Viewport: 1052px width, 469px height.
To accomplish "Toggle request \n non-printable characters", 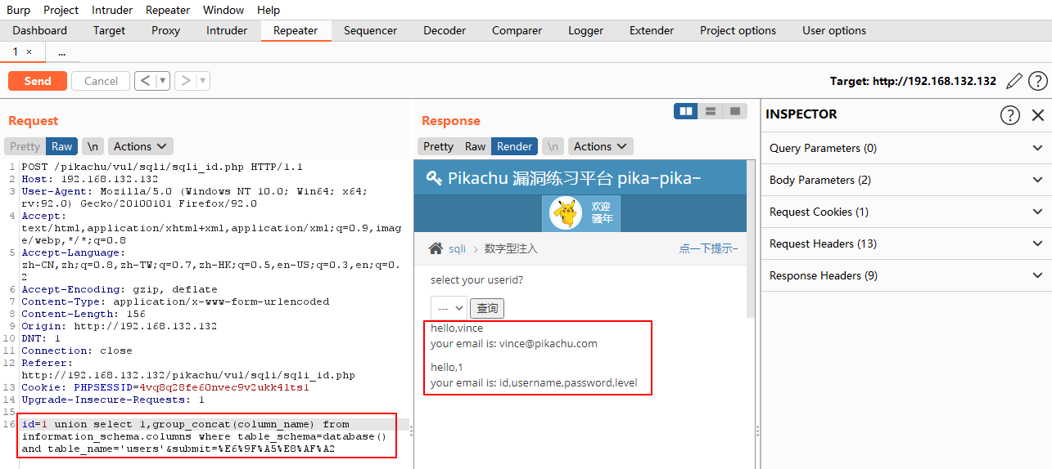I will tap(93, 146).
